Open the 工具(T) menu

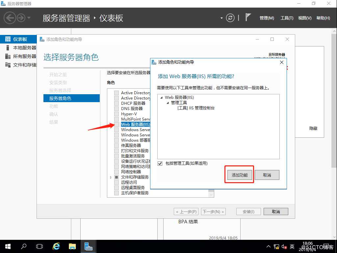point(287,18)
